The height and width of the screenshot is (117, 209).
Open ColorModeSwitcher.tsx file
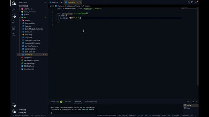tap(34, 29)
